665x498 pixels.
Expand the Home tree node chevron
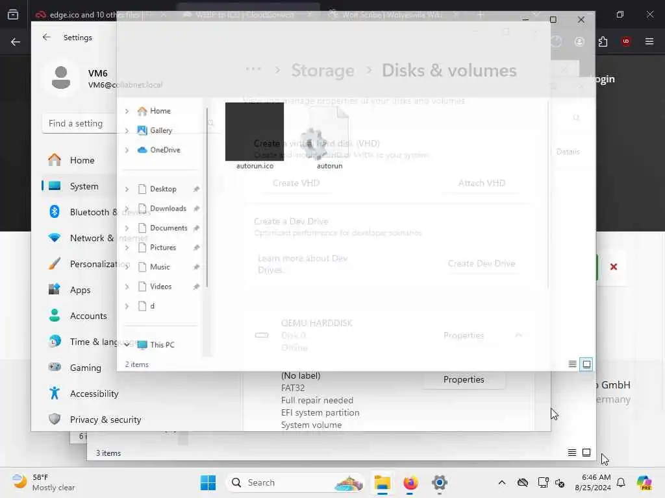[x=127, y=111]
